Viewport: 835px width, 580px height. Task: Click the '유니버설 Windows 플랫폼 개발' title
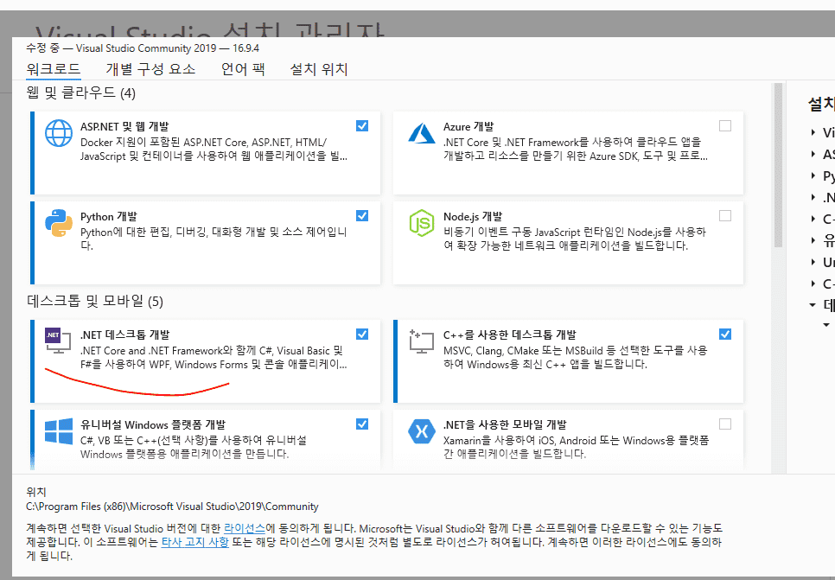153,425
